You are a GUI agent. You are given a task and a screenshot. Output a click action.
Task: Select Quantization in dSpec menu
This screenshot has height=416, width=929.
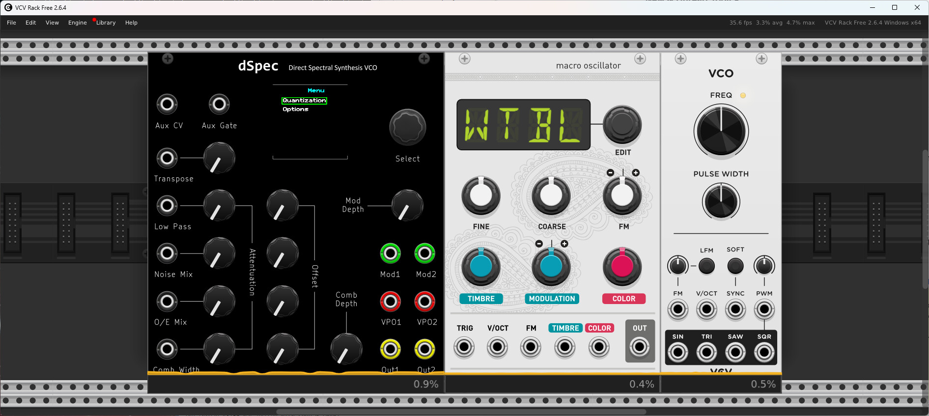(x=304, y=100)
